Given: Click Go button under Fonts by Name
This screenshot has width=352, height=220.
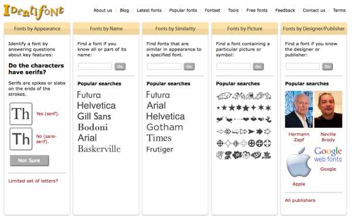Looking at the screenshot, I should (x=120, y=66).
